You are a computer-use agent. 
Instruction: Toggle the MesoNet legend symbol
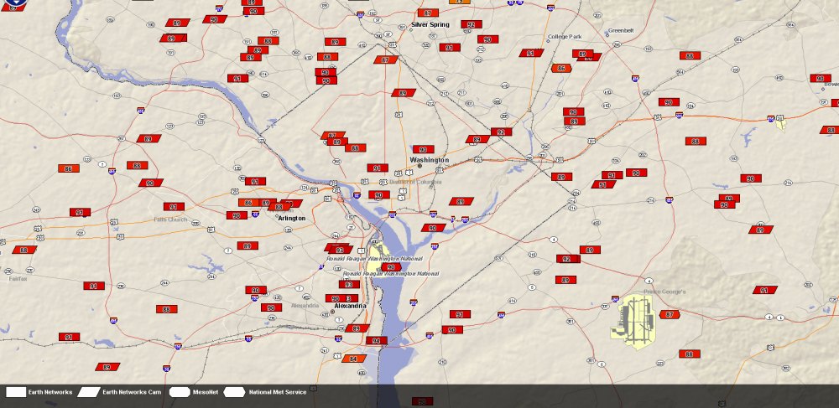pos(180,391)
